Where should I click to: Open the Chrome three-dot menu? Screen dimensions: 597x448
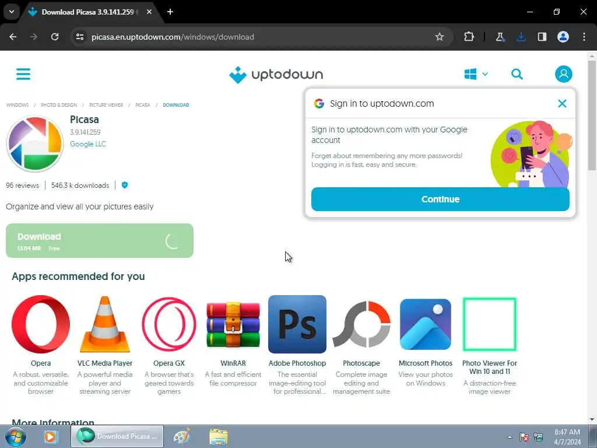click(584, 37)
